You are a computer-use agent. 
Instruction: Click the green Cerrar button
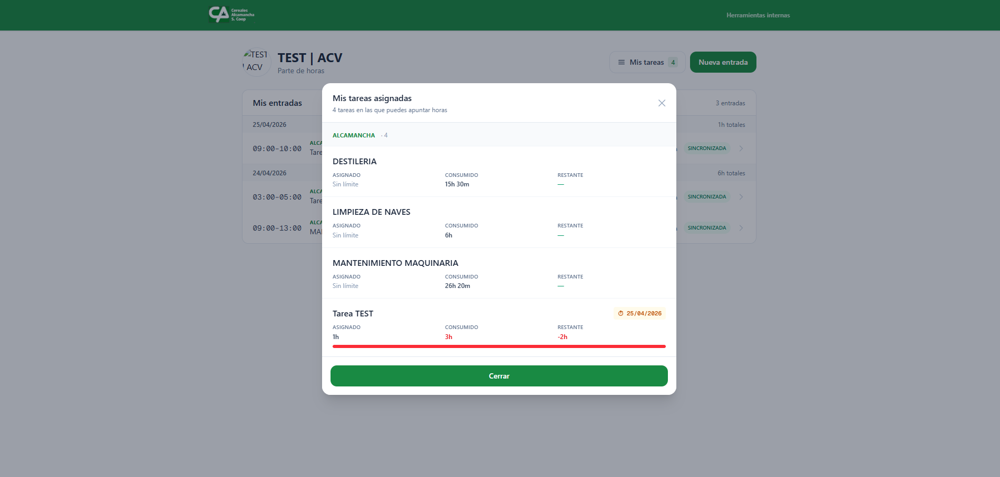[x=499, y=376]
